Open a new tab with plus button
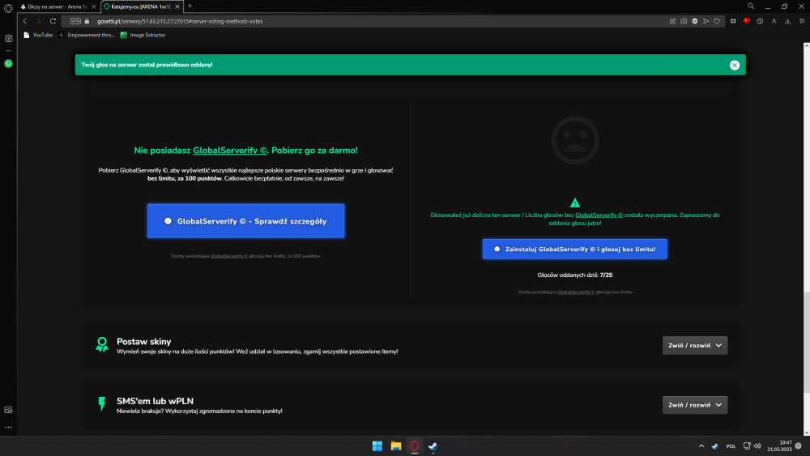 [190, 6]
